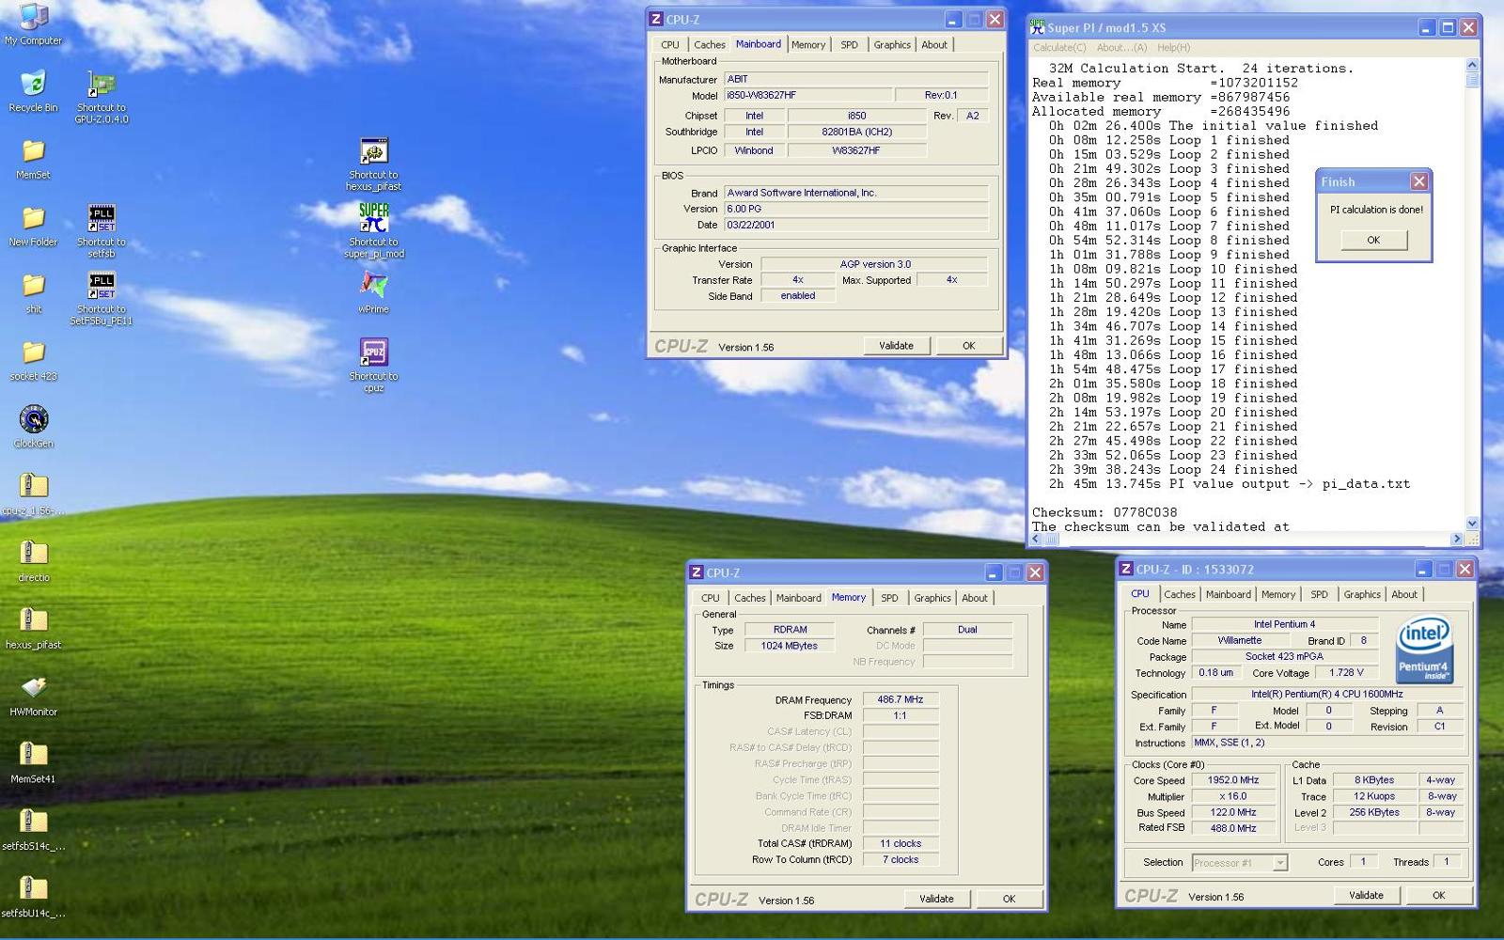
Task: Click the i850-W83627HF model field
Action: click(x=807, y=95)
